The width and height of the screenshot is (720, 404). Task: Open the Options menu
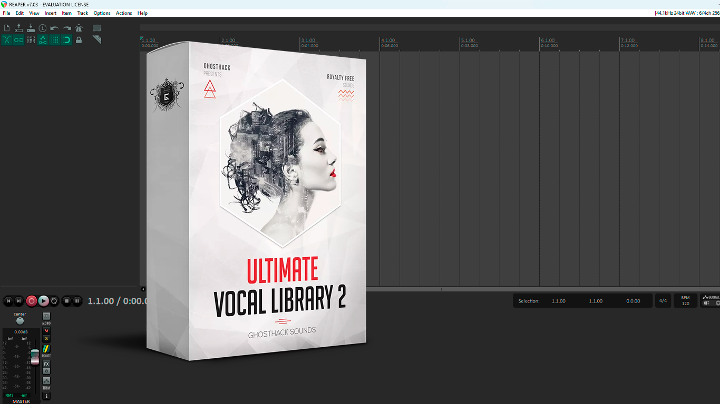(x=102, y=13)
